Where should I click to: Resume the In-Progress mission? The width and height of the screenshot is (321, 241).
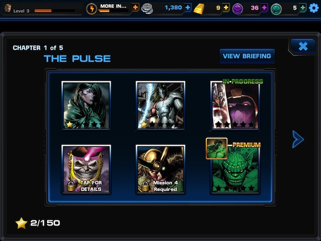(235, 105)
